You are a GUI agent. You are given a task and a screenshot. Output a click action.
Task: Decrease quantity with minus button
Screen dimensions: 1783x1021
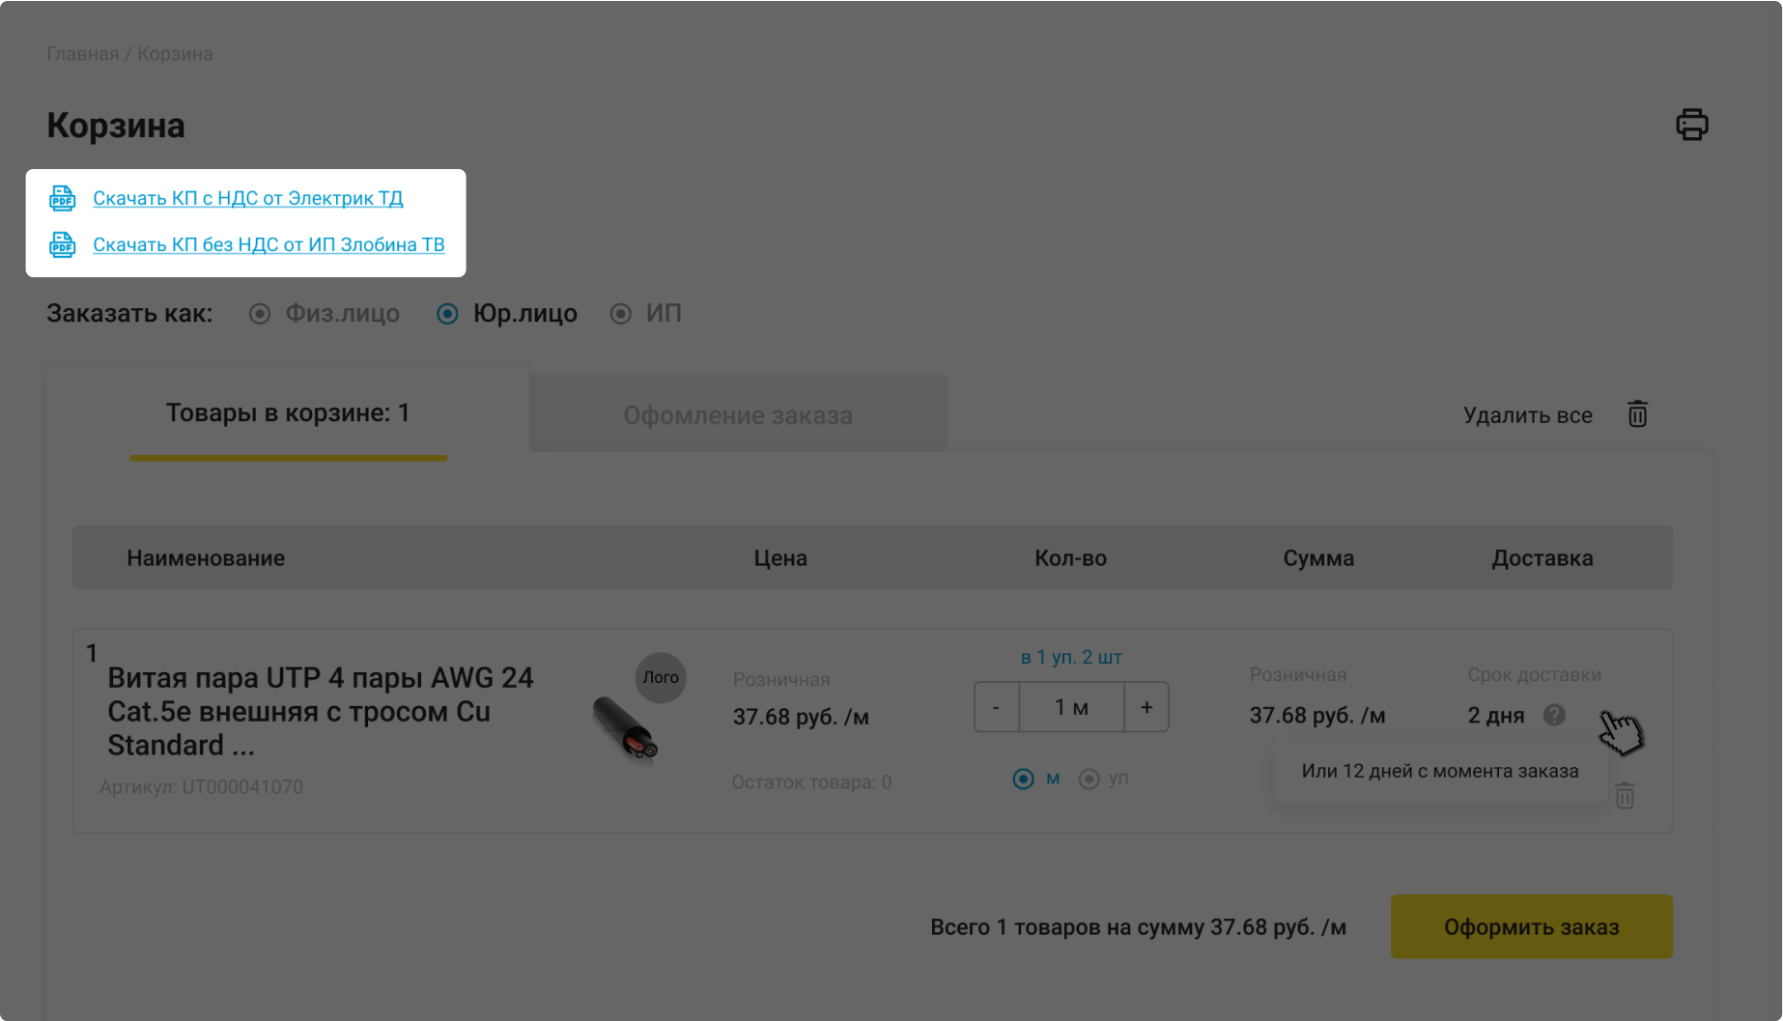coord(996,707)
